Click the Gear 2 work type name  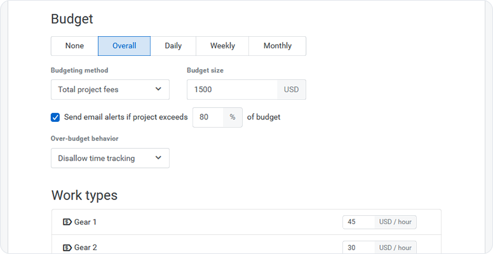tap(85, 248)
